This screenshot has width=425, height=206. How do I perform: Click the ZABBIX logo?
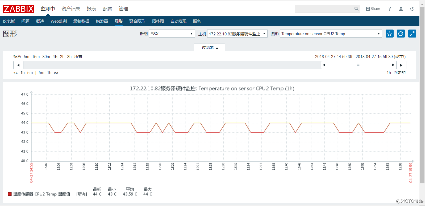coord(19,9)
